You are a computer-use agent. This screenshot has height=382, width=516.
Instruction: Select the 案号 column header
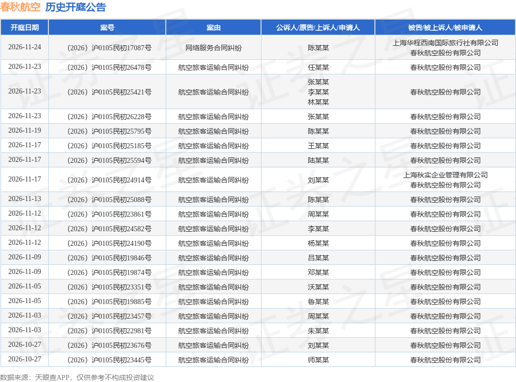(x=107, y=28)
